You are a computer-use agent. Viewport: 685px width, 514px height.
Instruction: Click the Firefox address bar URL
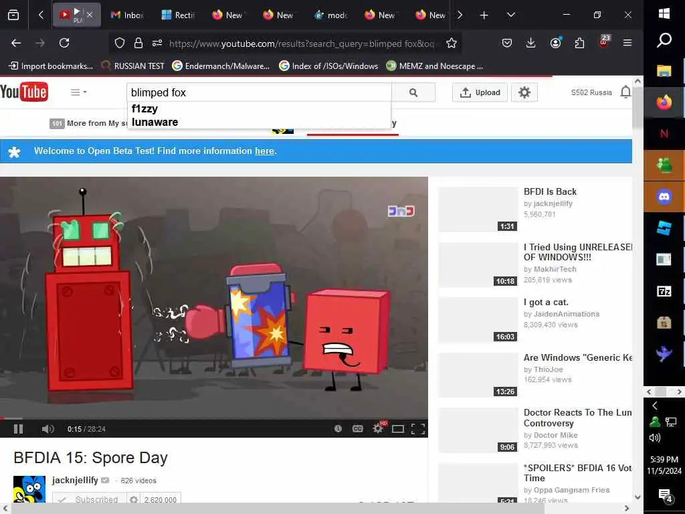coord(302,44)
